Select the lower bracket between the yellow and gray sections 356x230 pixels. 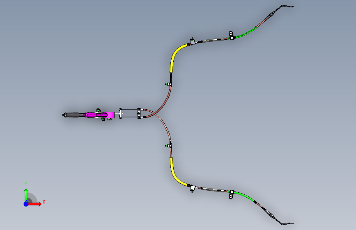point(193,189)
